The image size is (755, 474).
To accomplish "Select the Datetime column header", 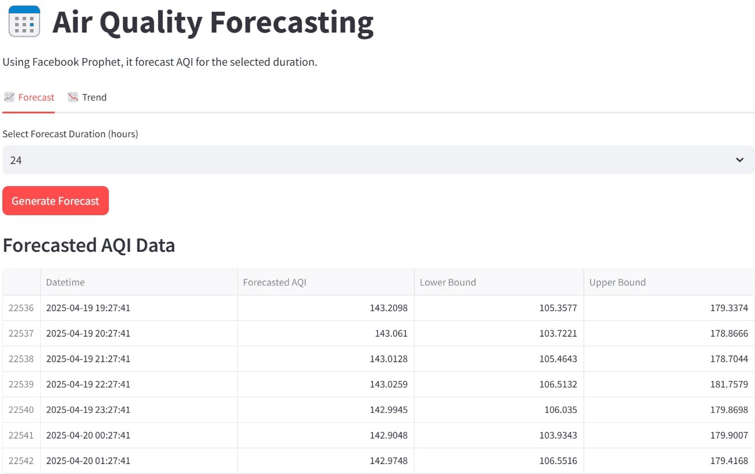I will coord(65,282).
